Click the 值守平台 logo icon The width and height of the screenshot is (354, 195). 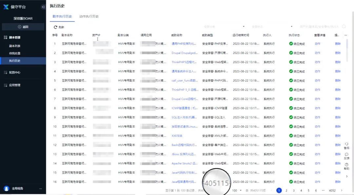[x=6, y=7]
